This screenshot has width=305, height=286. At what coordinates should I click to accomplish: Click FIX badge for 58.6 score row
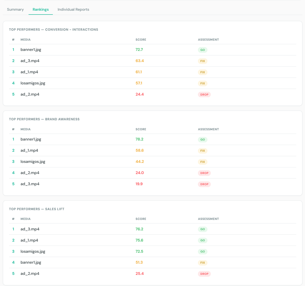pyautogui.click(x=203, y=151)
